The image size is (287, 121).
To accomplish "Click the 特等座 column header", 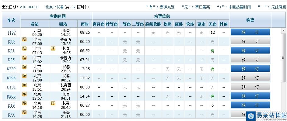I will pyautogui.click(x=112, y=24).
